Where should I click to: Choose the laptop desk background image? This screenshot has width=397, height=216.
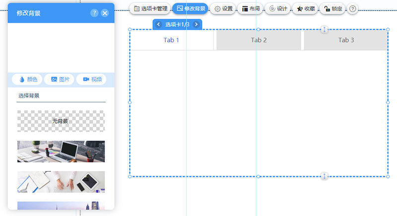coord(61,151)
